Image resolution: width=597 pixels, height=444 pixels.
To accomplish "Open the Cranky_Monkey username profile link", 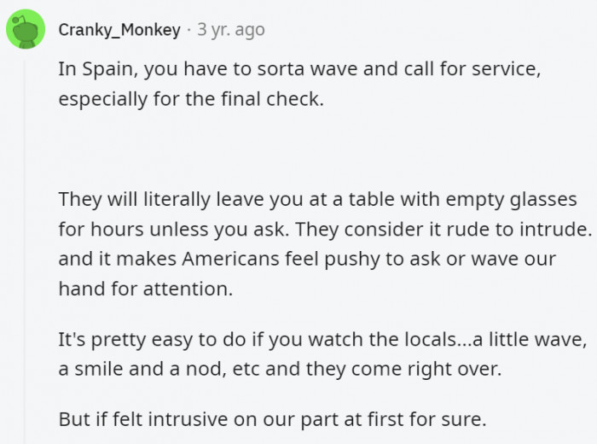I will [x=119, y=30].
